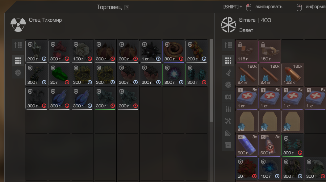Select the black spiky artifact weighing 1 кг
This screenshot has width=326, height=182.
point(151,51)
